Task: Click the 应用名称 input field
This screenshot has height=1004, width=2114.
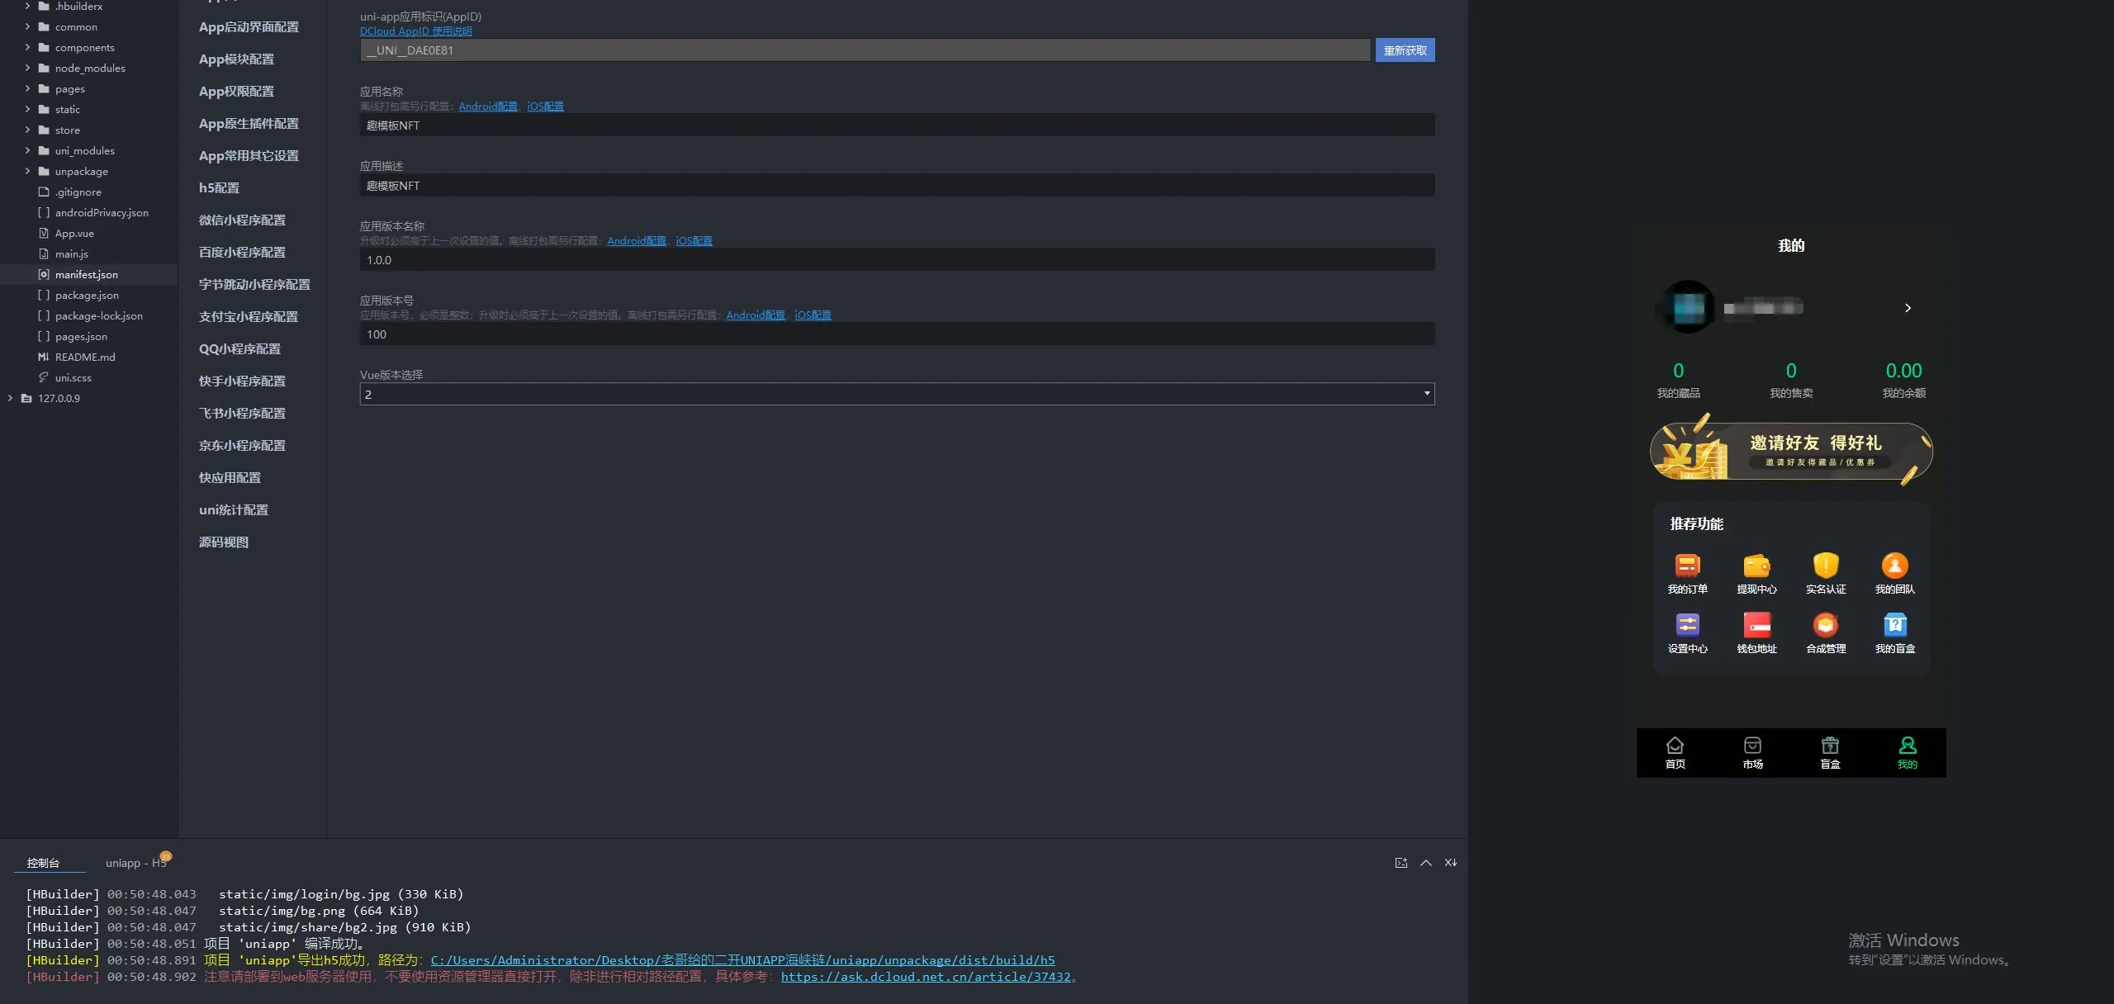Action: (x=897, y=125)
